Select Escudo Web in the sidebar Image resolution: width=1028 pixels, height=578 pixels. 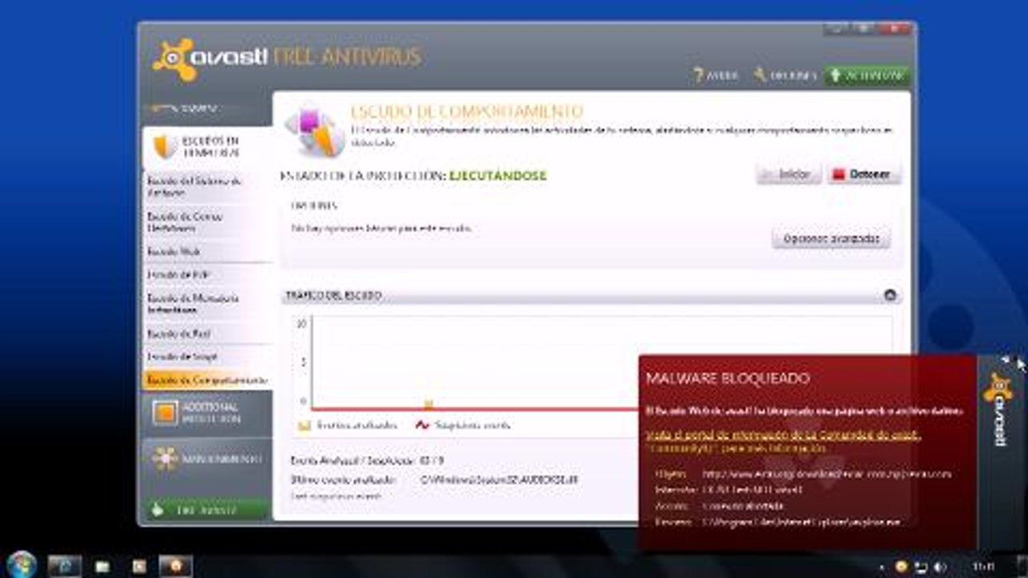207,251
